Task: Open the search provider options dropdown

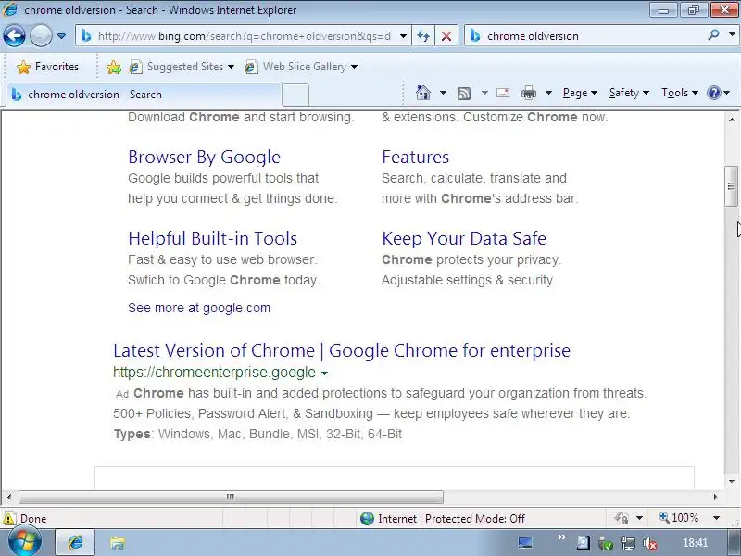Action: coord(732,34)
